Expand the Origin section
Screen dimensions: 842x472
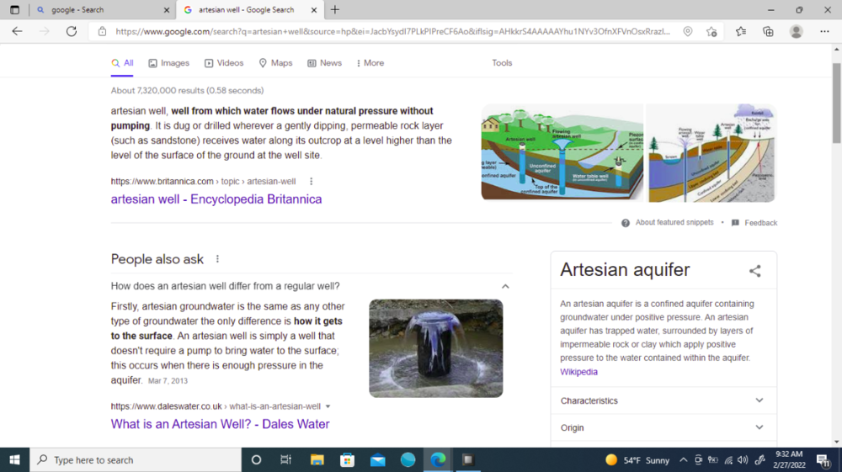coord(663,427)
